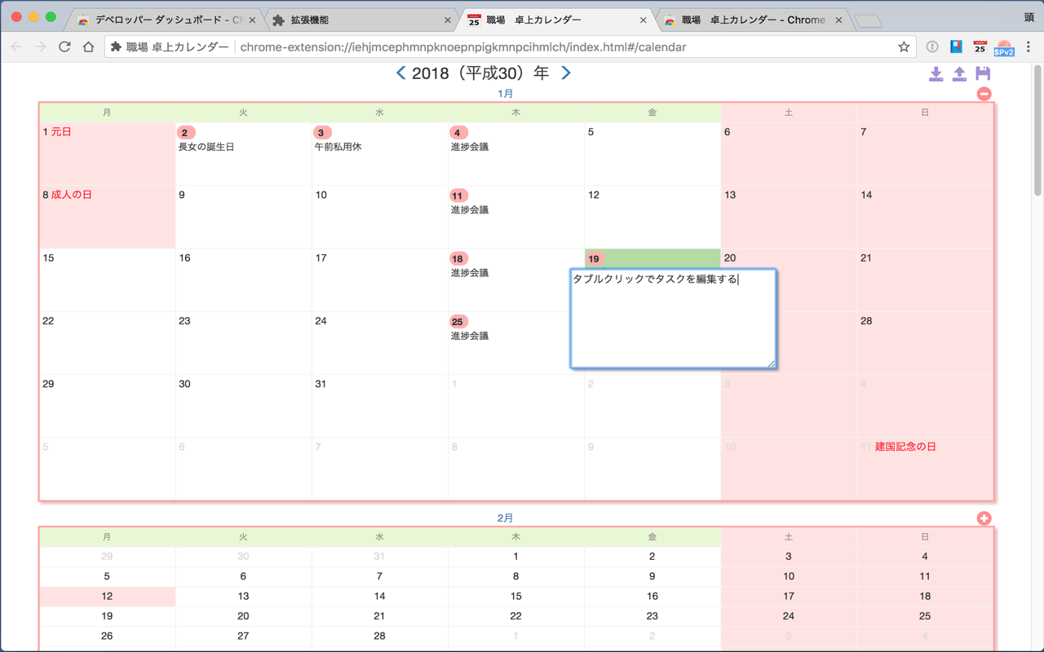The height and width of the screenshot is (652, 1044).
Task: Click the 建国記念の日 holiday label
Action: 905,447
